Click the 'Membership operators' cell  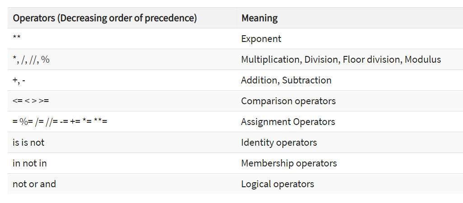click(289, 163)
